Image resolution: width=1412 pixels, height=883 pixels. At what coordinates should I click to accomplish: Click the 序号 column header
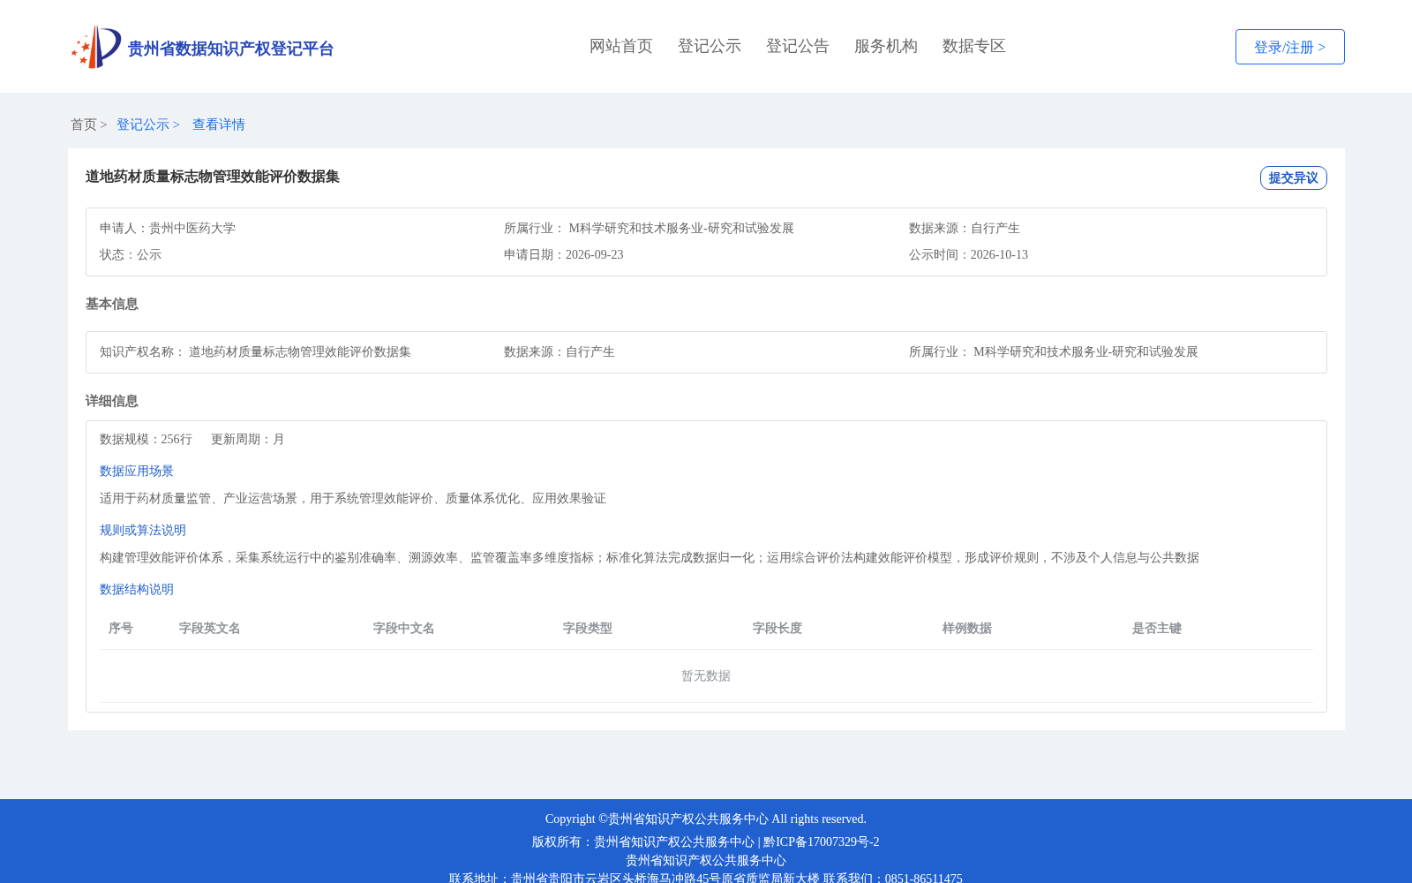[121, 628]
